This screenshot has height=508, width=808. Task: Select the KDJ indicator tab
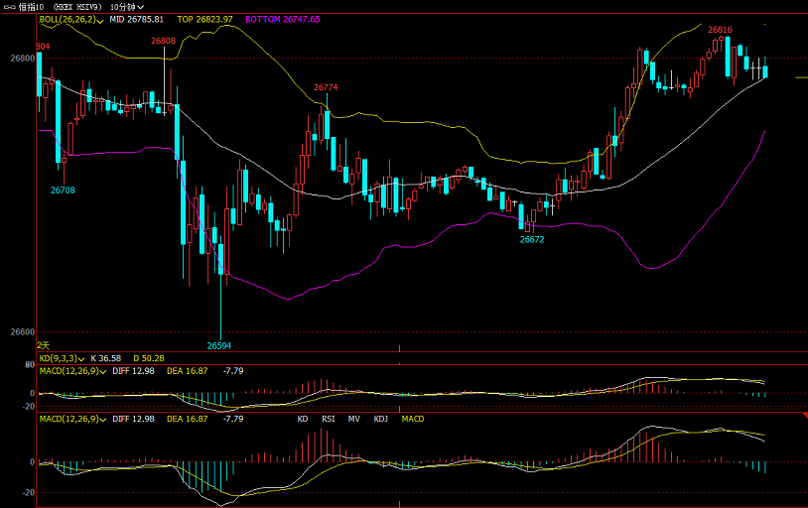380,420
